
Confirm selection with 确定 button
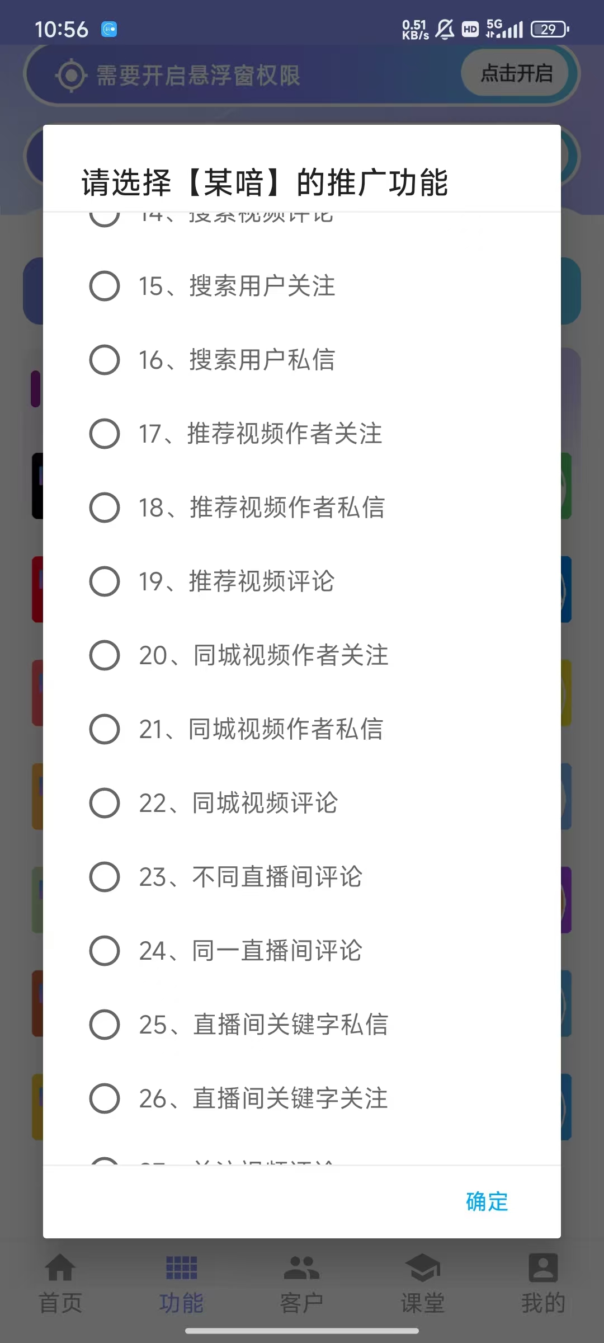click(x=487, y=1202)
